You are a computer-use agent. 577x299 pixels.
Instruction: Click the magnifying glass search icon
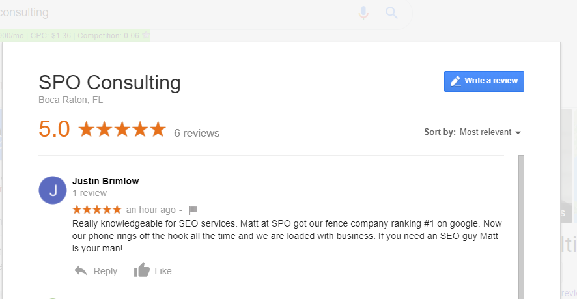(x=391, y=13)
